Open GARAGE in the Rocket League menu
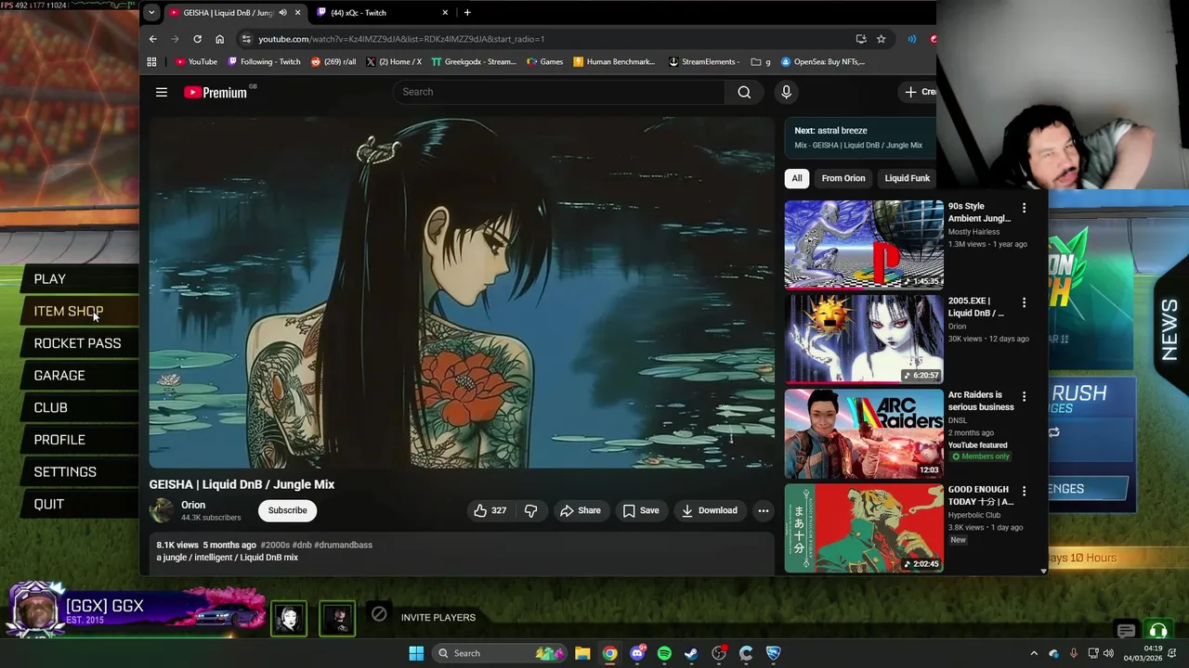 click(x=59, y=376)
